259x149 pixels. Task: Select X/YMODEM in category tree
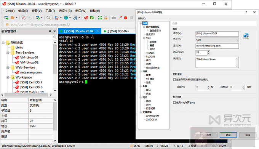(153, 116)
